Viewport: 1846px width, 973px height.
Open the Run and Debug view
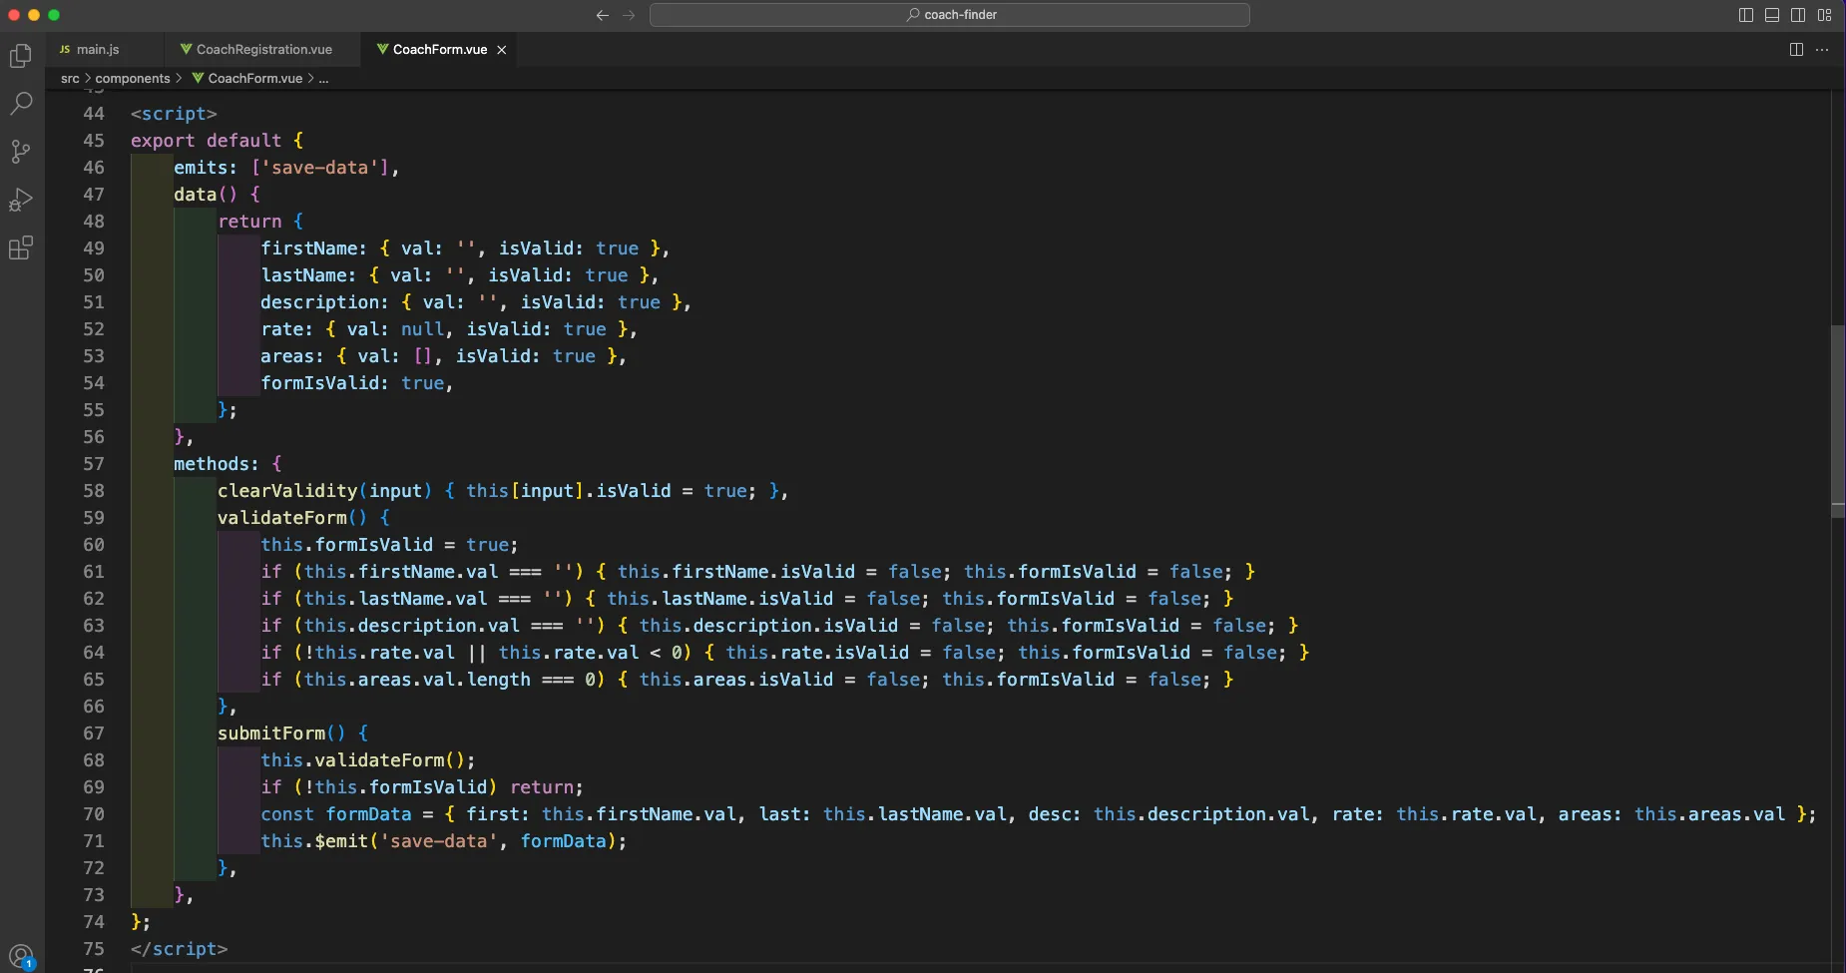pyautogui.click(x=21, y=200)
